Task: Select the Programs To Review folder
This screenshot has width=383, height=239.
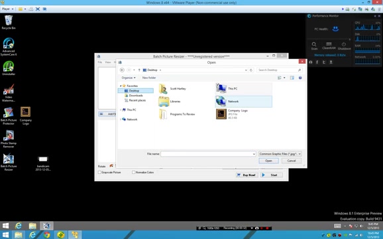Action: pos(177,114)
